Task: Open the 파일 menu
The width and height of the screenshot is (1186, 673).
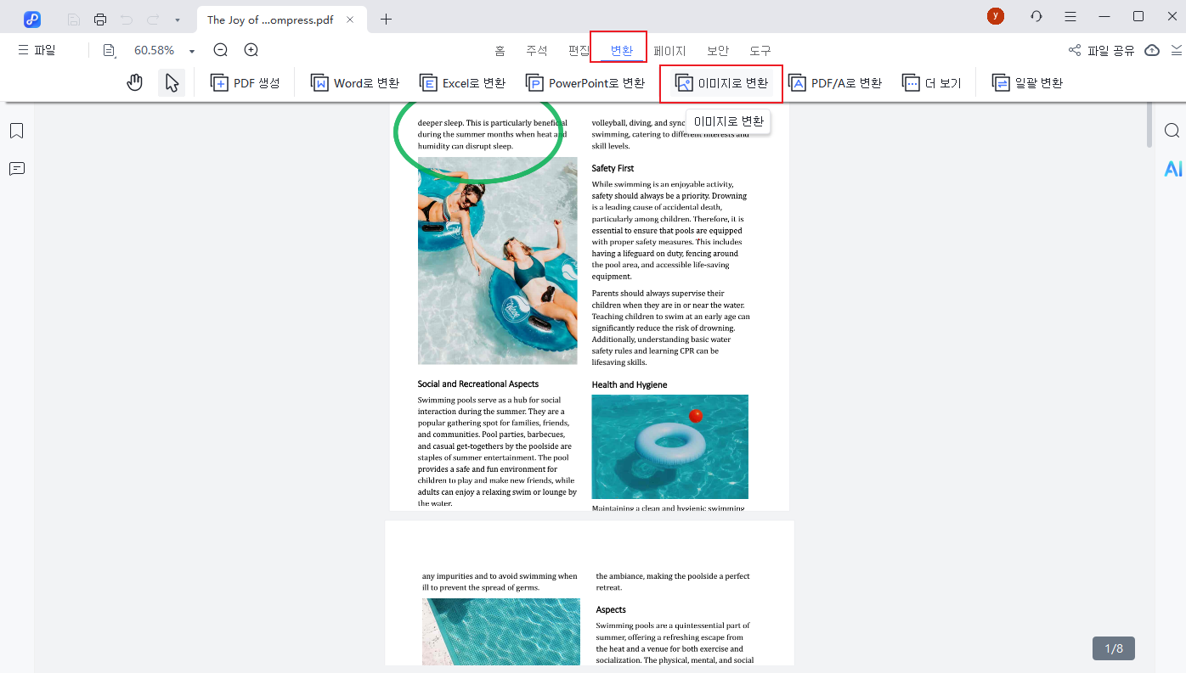Action: pos(37,50)
